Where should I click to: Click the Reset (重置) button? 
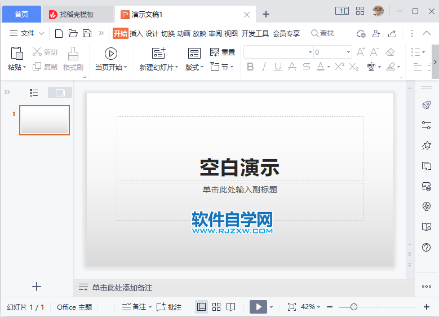pyautogui.click(x=223, y=52)
